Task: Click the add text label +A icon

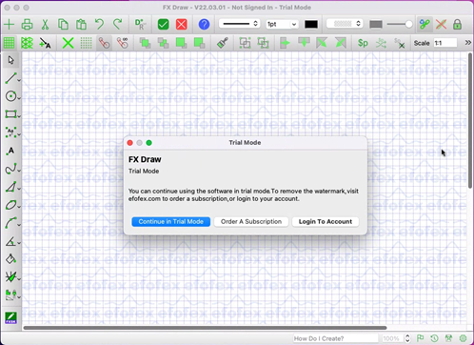Action: [x=45, y=43]
